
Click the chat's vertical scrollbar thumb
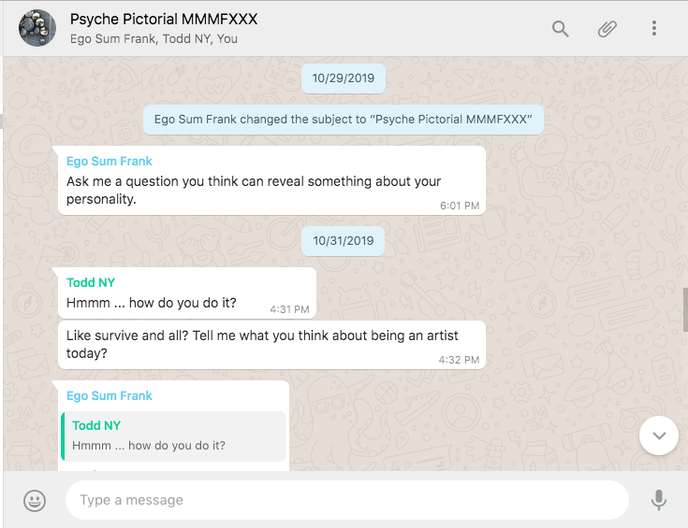tap(685, 309)
